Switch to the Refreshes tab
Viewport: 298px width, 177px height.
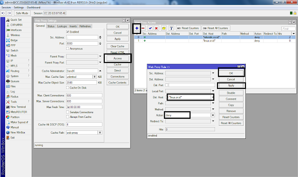85,26
